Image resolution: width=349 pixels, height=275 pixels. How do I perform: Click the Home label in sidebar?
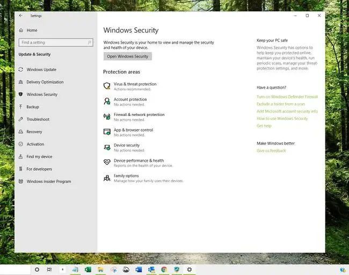(x=32, y=30)
